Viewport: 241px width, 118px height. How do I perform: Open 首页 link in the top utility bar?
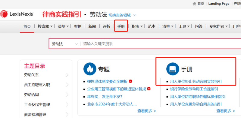click(x=201, y=4)
